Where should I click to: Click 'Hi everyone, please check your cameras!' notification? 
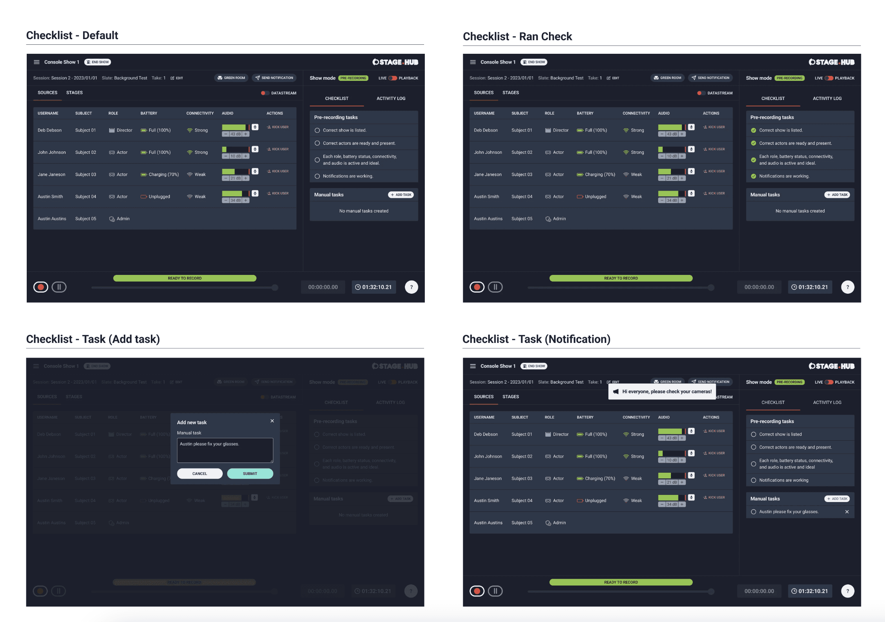[x=662, y=392]
